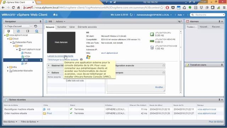This screenshot has height=128, width=227.
Task: Click the info icon beside Télécharger la console
Action: point(81,59)
